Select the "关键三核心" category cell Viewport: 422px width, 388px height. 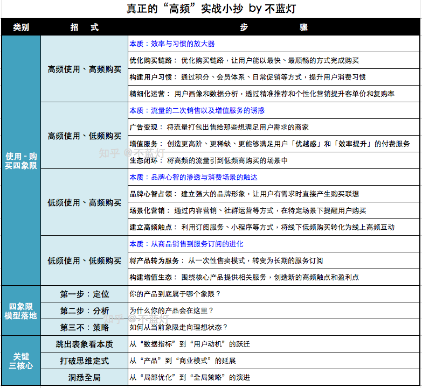[21, 361]
